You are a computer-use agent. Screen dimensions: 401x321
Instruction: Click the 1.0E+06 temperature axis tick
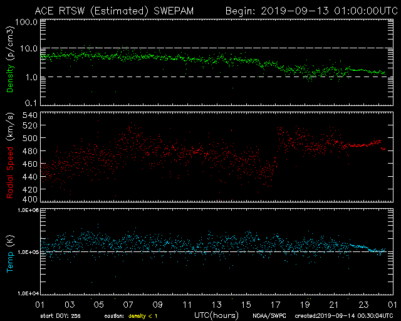pos(26,211)
